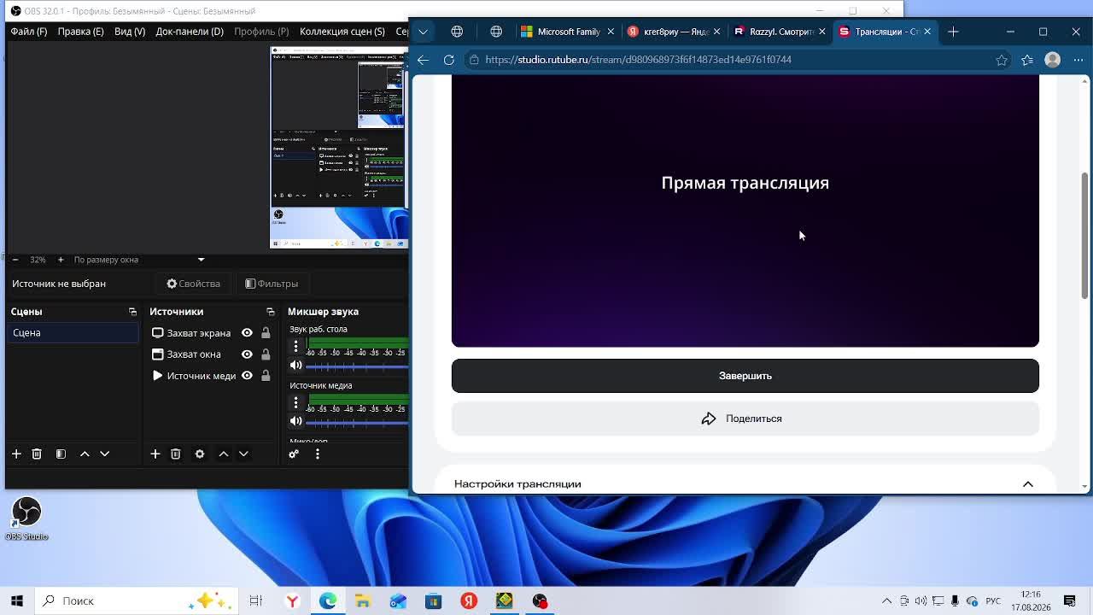Toggle visibility of Источник медиа source
Screen dimensions: 1093x615
coord(247,376)
